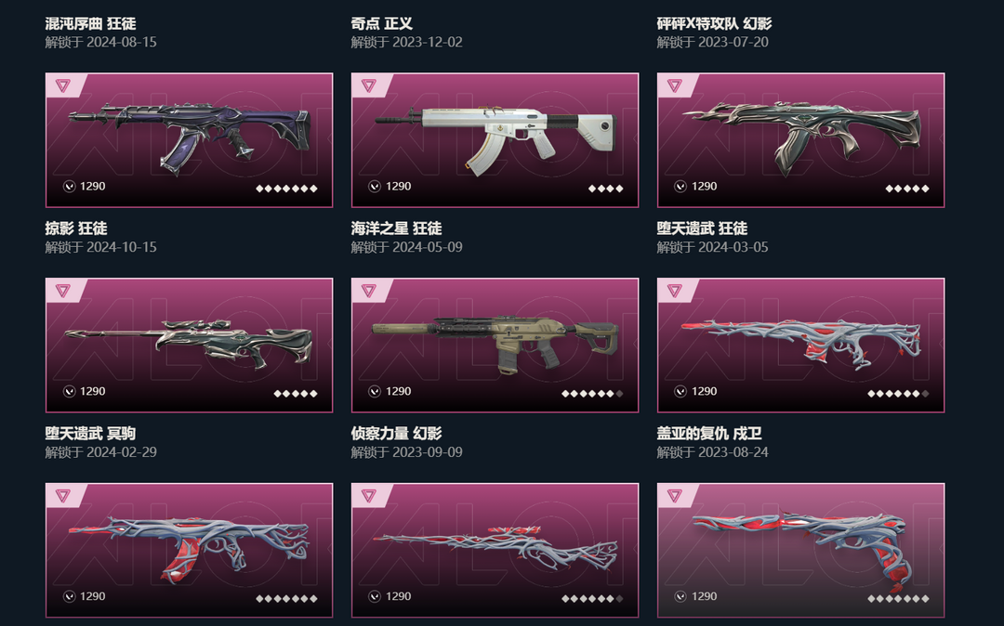Select the vine-wrapped pistol skin card

(x=800, y=551)
